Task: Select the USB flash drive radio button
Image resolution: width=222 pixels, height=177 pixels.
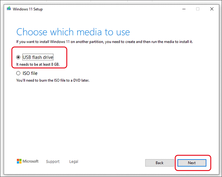Action: [18, 57]
